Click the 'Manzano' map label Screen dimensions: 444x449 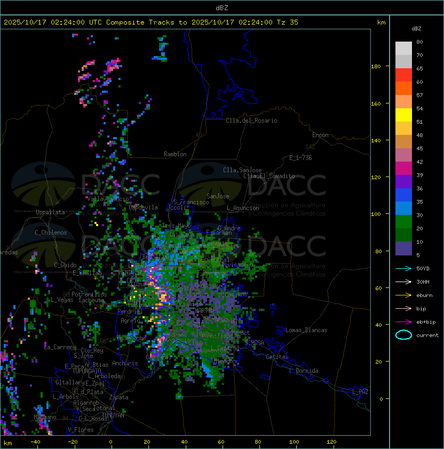click(x=45, y=417)
